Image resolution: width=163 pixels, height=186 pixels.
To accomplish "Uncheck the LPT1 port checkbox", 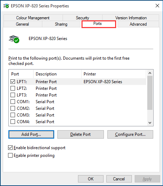I will [13, 82].
